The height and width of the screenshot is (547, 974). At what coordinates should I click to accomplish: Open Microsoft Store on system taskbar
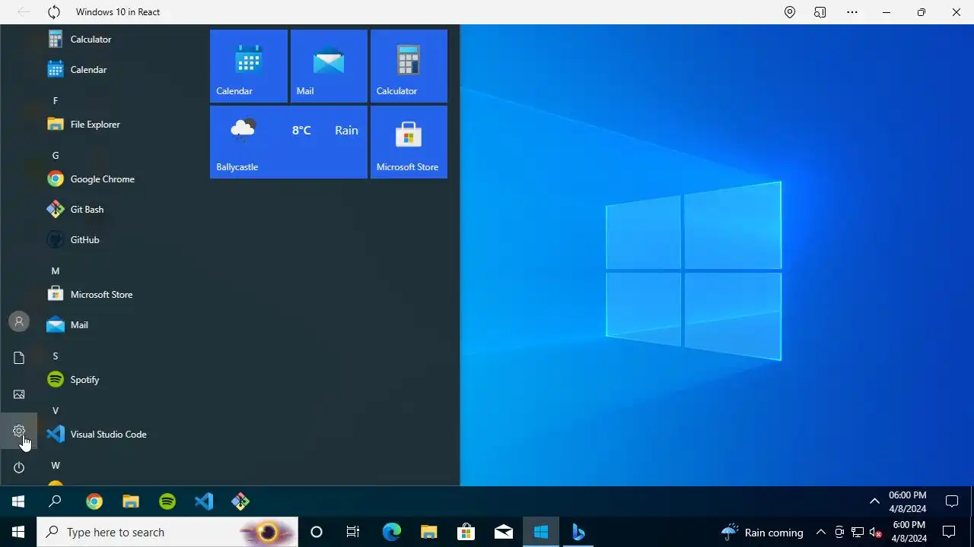(466, 532)
